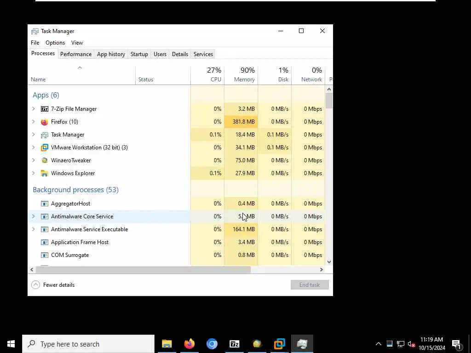Open 7-Zip from the taskbar

(x=234, y=344)
